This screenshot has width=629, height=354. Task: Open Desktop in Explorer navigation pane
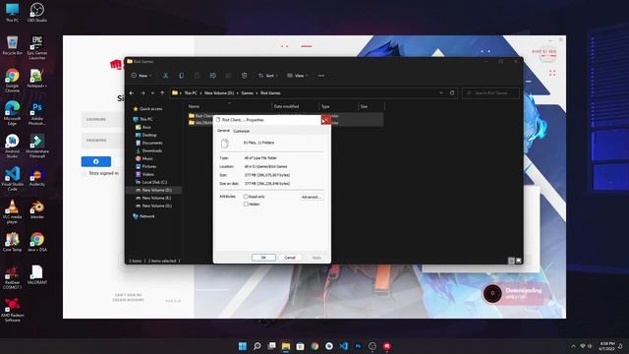point(146,135)
